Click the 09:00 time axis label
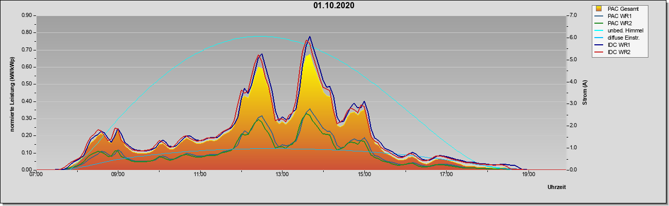Screen dimensions: 669x206 click(x=118, y=174)
